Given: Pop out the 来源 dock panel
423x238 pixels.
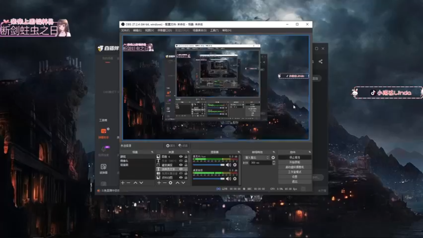Looking at the screenshot, I should 188,152.
